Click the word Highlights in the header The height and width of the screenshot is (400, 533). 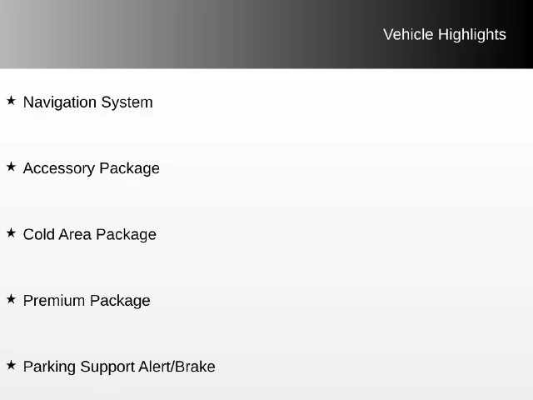(x=472, y=35)
